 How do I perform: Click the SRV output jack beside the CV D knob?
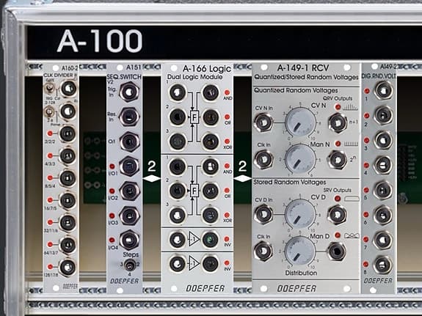pos(337,215)
